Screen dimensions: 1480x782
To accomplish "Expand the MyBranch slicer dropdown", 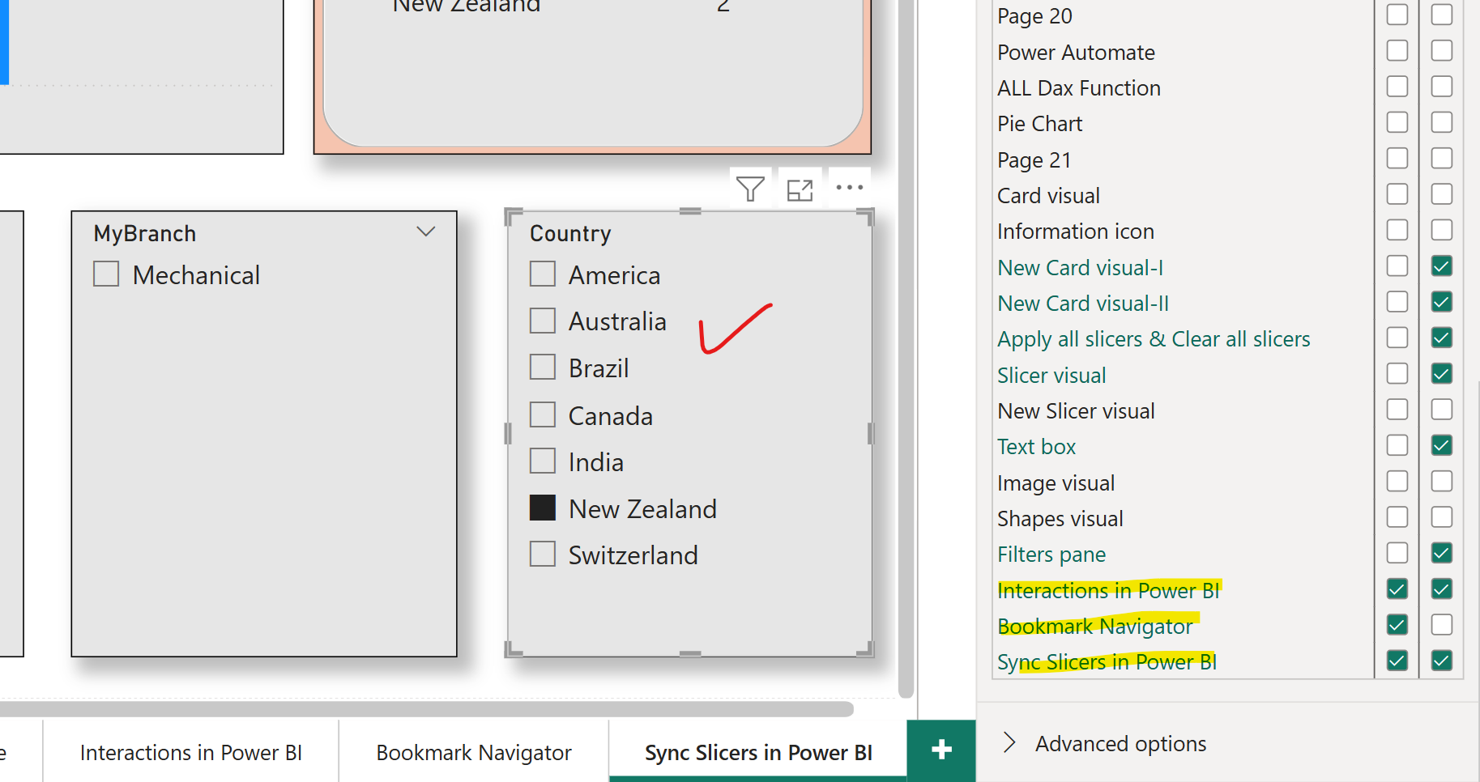I will tap(425, 232).
